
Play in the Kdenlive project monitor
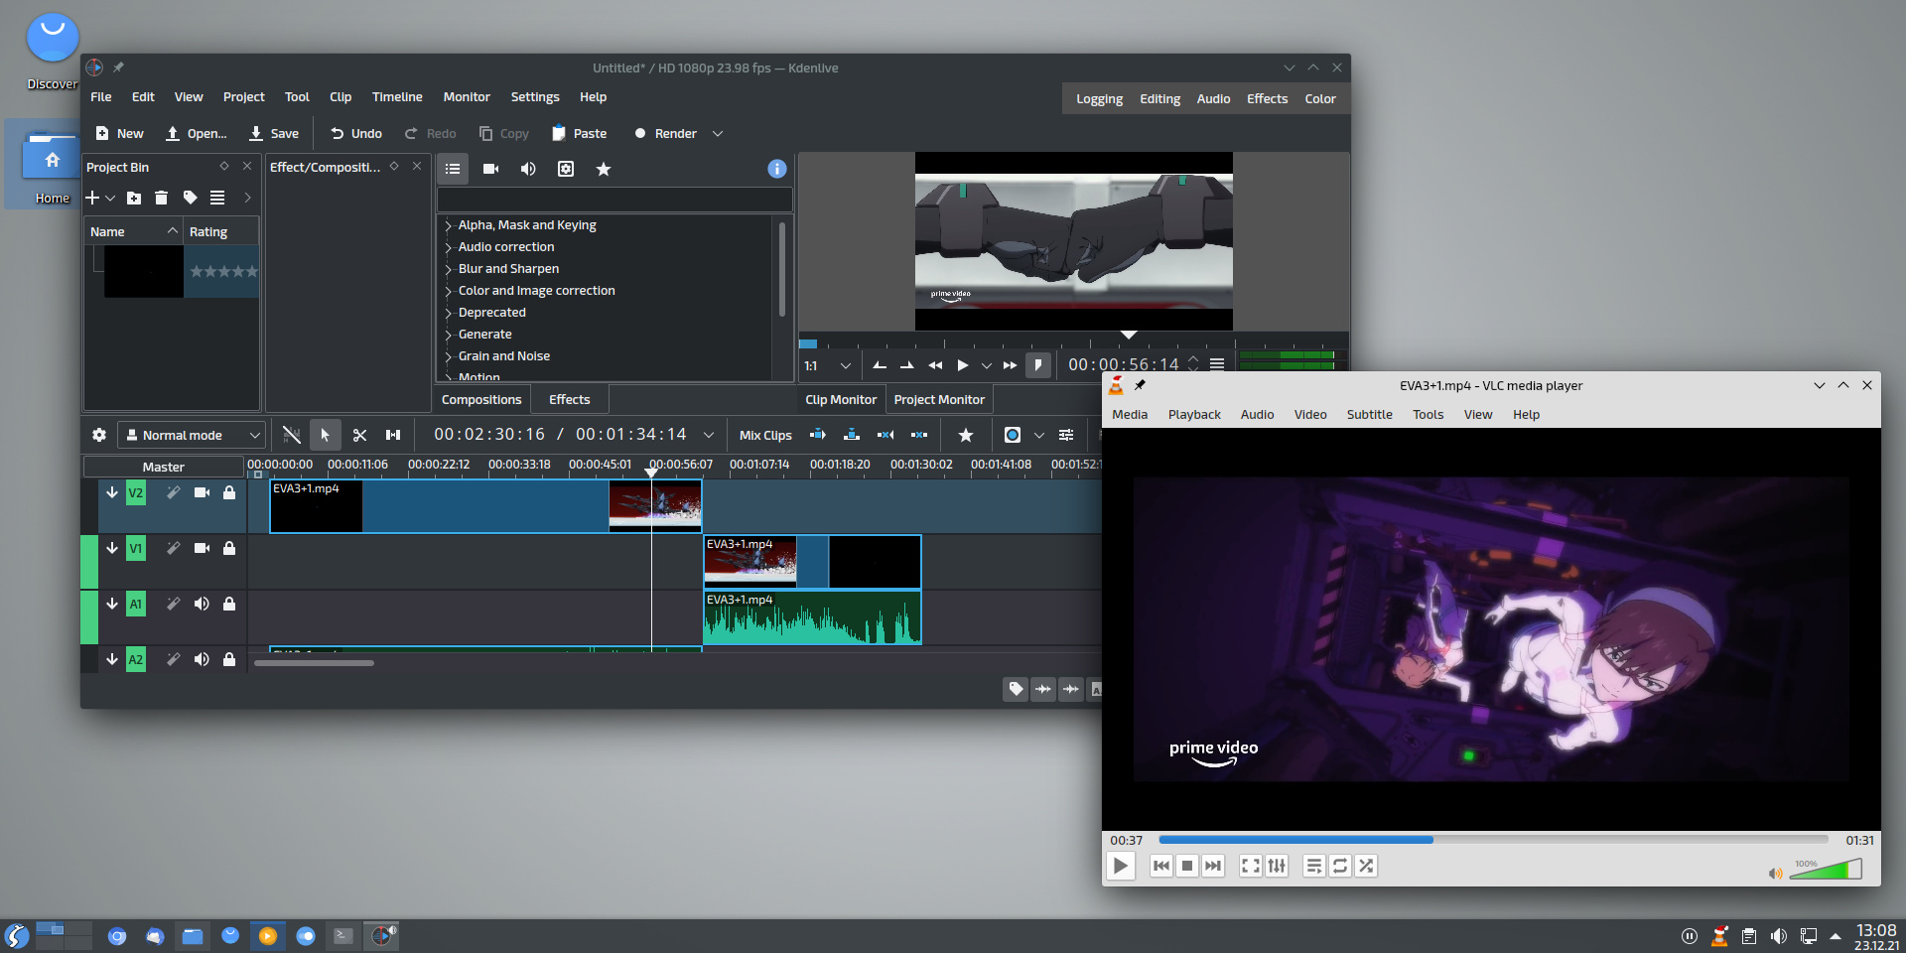[x=962, y=365]
